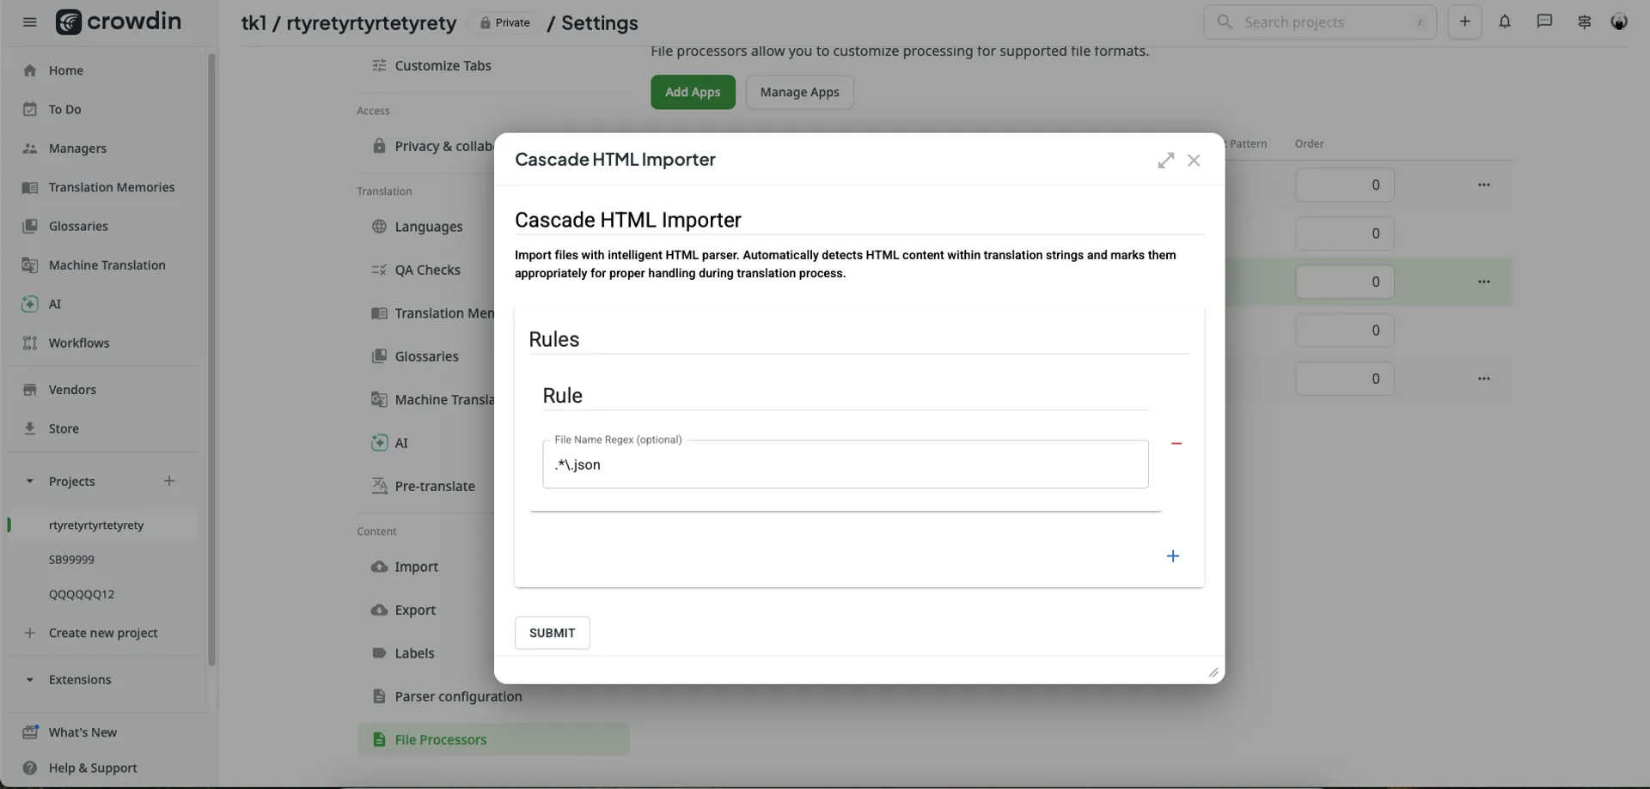Image resolution: width=1650 pixels, height=789 pixels.
Task: Collapse the Extensions section
Action: pyautogui.click(x=30, y=680)
